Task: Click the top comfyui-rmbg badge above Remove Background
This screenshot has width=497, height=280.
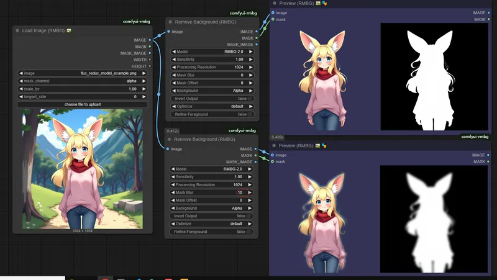Action: (242, 13)
